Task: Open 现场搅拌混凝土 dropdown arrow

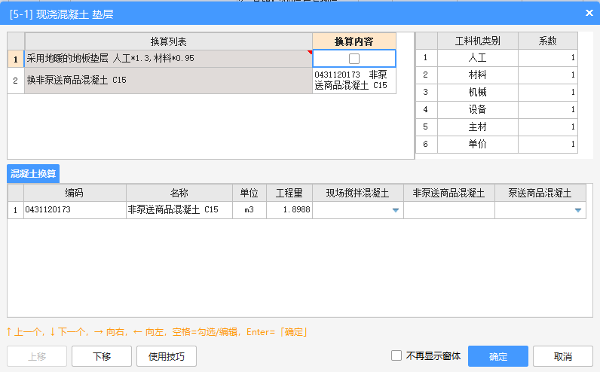Action: [396, 210]
